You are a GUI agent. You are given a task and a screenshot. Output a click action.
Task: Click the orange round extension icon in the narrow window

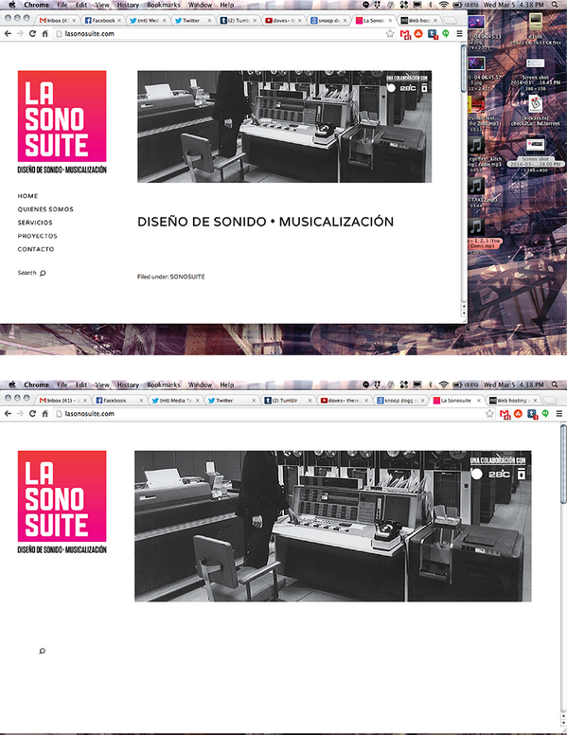(x=419, y=34)
